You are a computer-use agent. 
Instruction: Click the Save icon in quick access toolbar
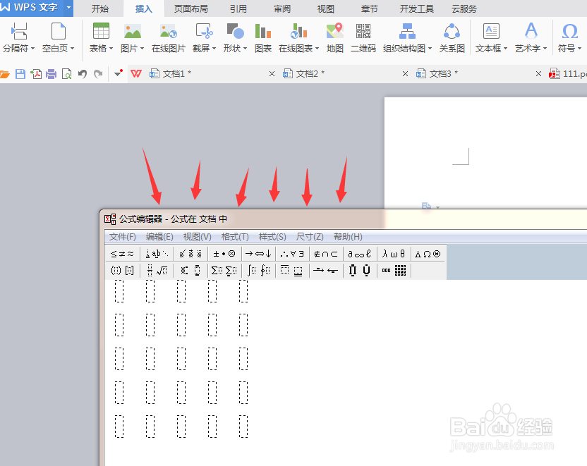point(21,73)
